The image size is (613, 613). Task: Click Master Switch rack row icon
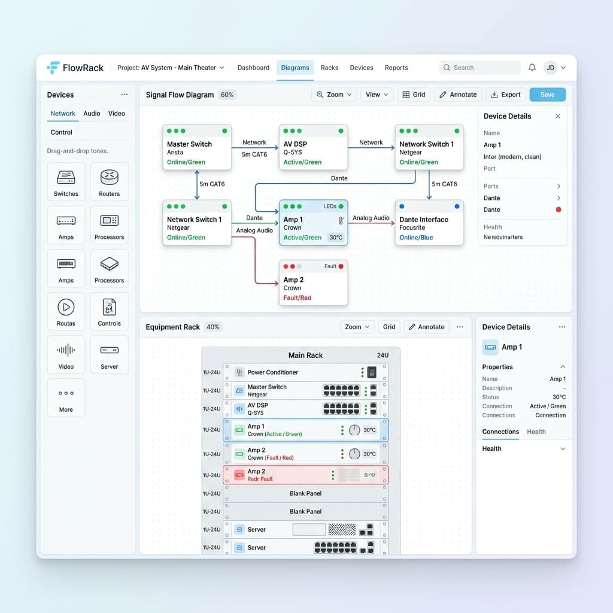coord(239,390)
